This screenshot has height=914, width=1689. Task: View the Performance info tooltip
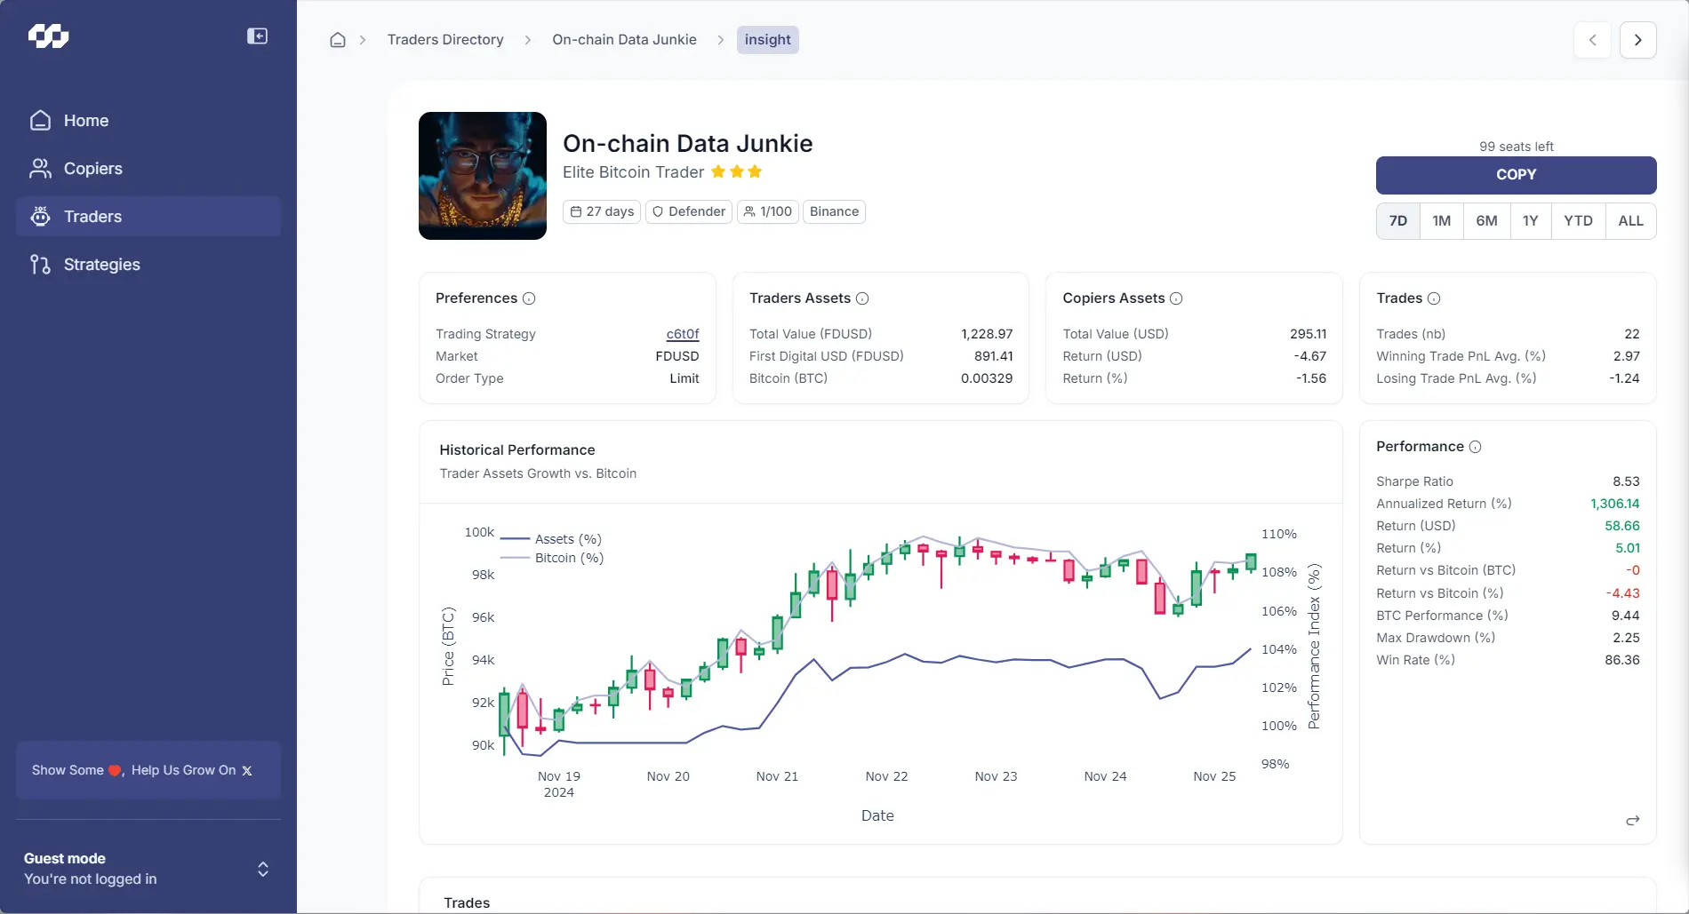pyautogui.click(x=1476, y=447)
